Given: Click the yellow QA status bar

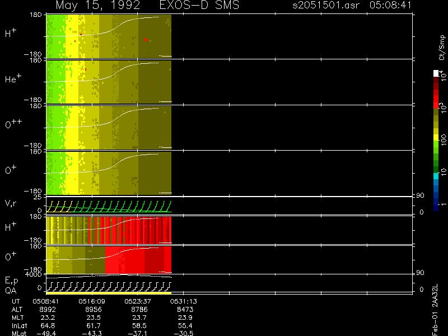Looking at the screenshot, I should (x=109, y=293).
